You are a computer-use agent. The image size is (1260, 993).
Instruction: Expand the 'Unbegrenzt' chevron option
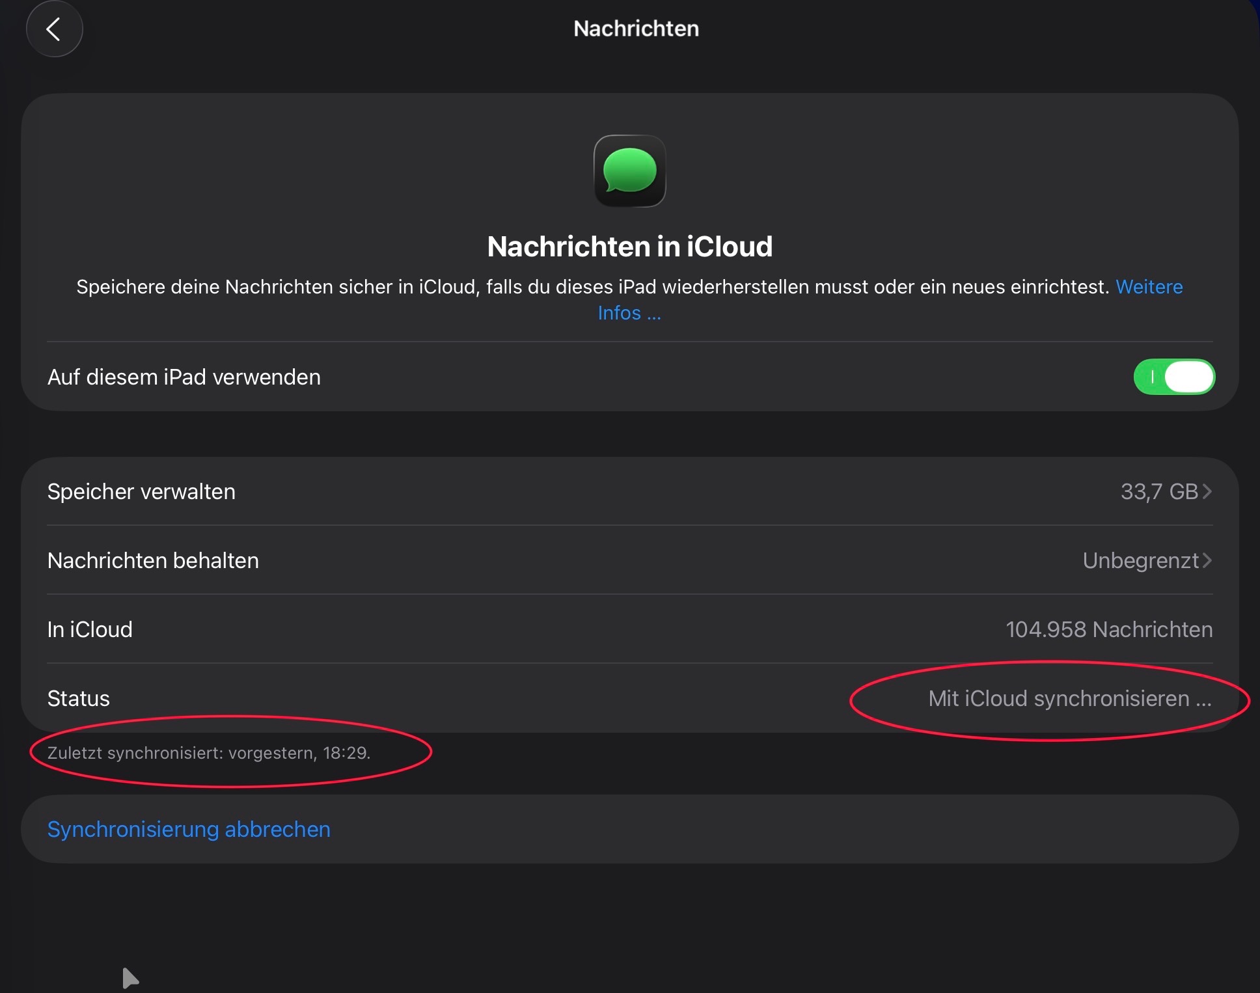[1207, 560]
